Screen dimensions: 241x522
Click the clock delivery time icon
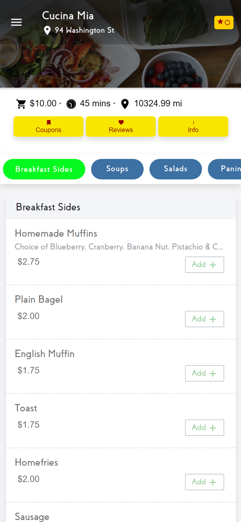(x=71, y=104)
